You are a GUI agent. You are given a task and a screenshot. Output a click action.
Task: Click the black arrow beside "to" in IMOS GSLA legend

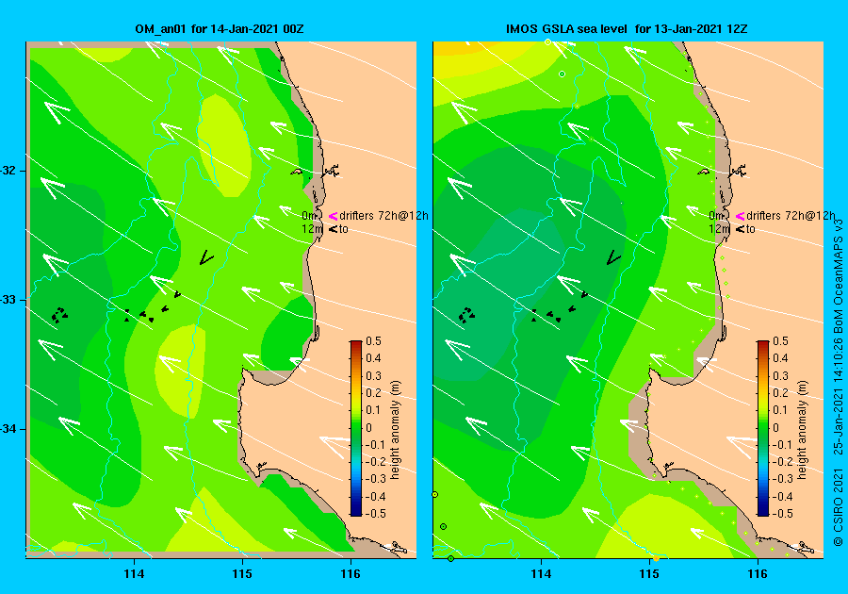pos(741,229)
